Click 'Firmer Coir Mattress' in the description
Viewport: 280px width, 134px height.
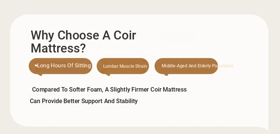159,89
